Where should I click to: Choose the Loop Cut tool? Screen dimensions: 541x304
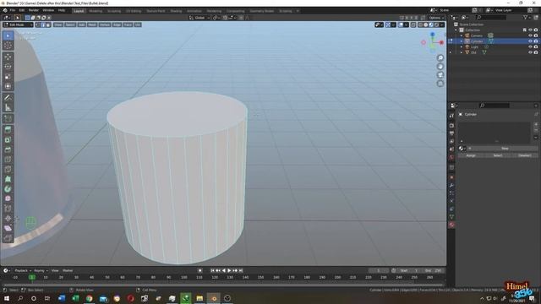8,160
